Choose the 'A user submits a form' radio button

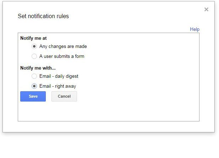34,56
